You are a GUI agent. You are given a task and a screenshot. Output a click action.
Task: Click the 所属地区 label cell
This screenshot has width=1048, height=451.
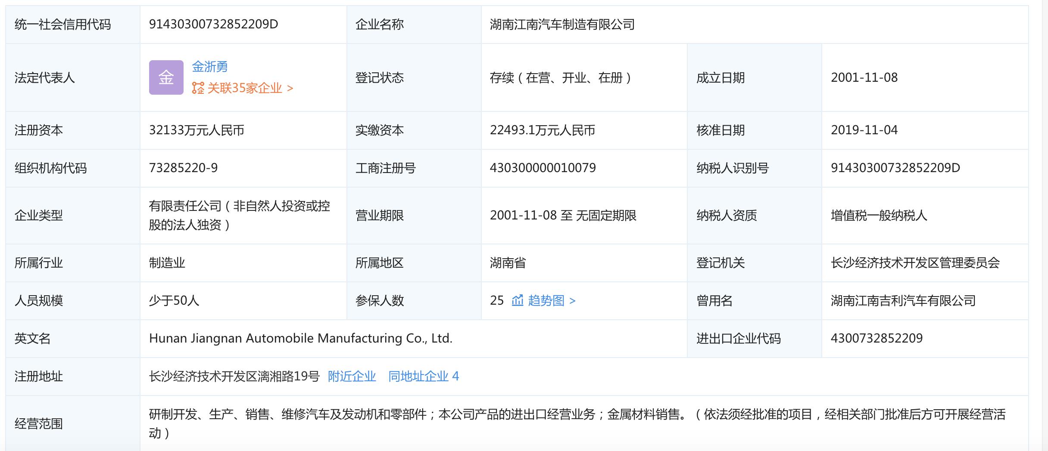tap(414, 263)
